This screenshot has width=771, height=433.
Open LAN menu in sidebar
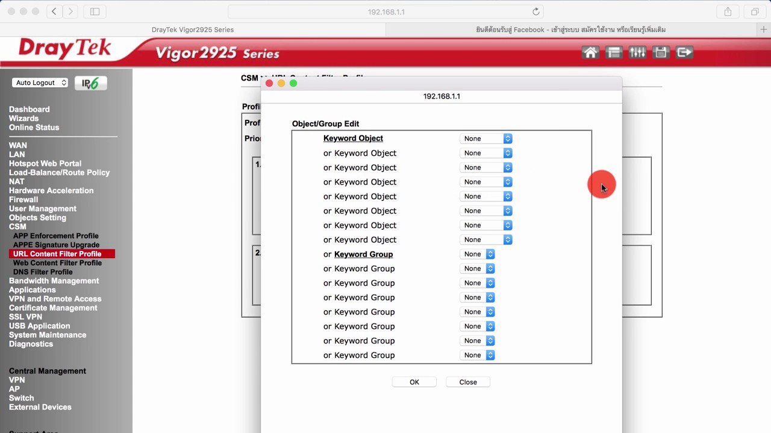point(17,155)
